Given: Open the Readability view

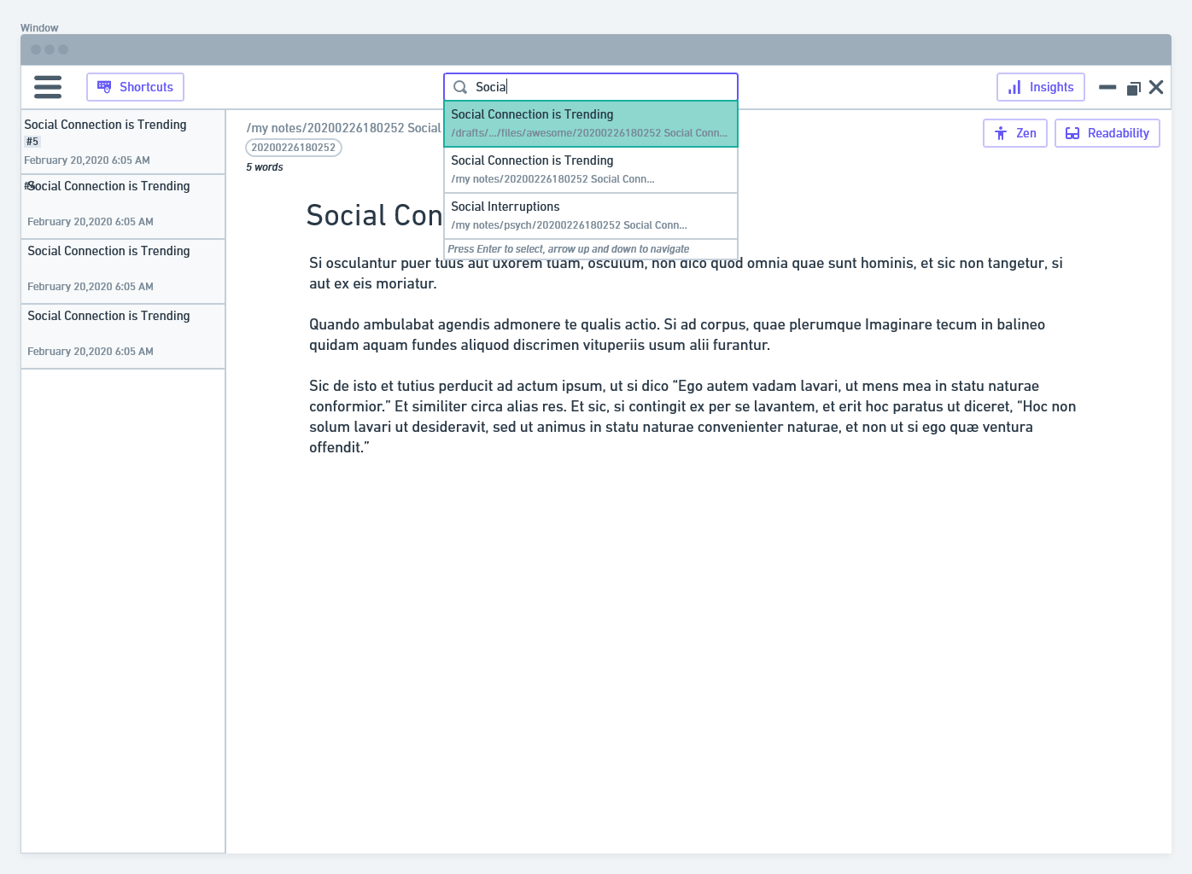Looking at the screenshot, I should 1107,133.
